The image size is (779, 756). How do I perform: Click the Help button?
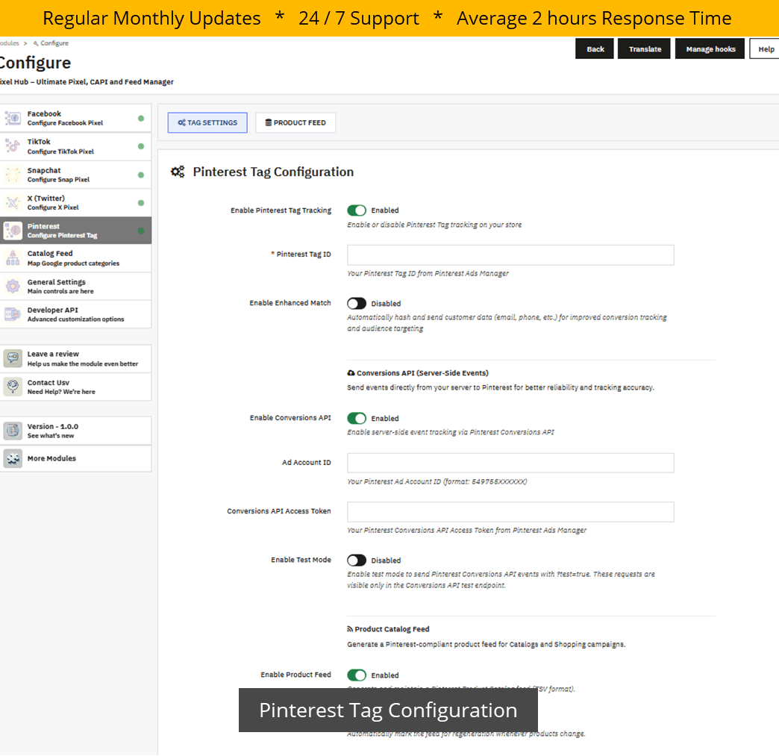point(766,49)
